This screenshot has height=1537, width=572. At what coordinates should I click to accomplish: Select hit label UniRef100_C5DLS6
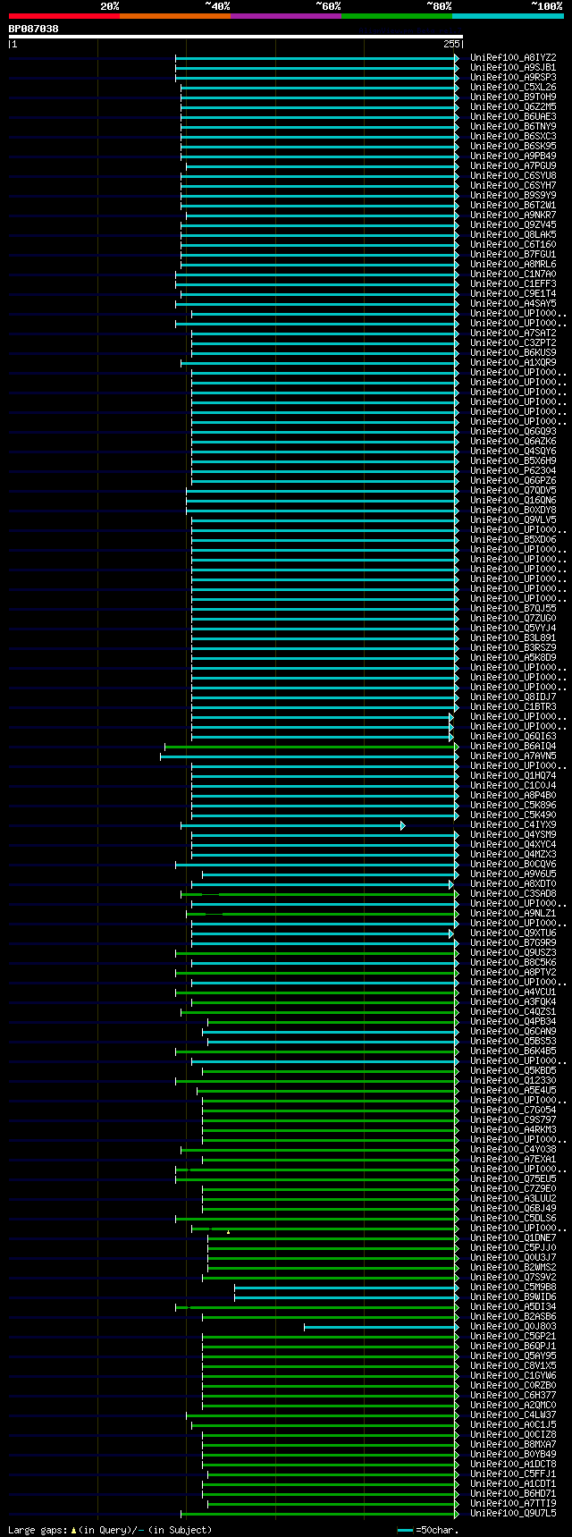pyautogui.click(x=513, y=1219)
